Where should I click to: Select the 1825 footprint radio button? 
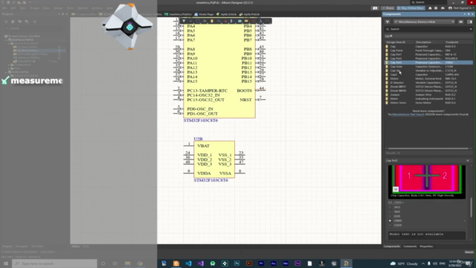(390, 211)
